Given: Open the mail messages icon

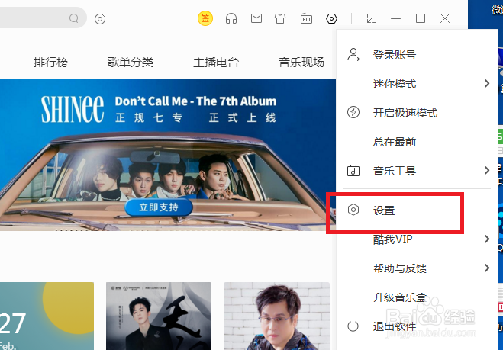Looking at the screenshot, I should coord(256,18).
